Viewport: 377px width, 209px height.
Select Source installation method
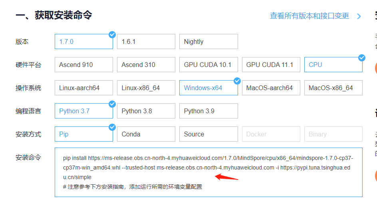point(208,134)
